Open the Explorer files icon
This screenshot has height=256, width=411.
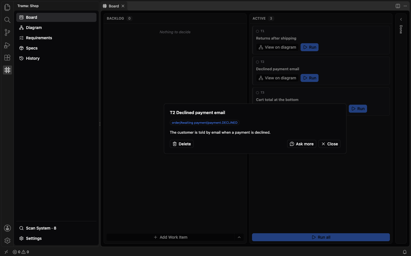(7, 7)
